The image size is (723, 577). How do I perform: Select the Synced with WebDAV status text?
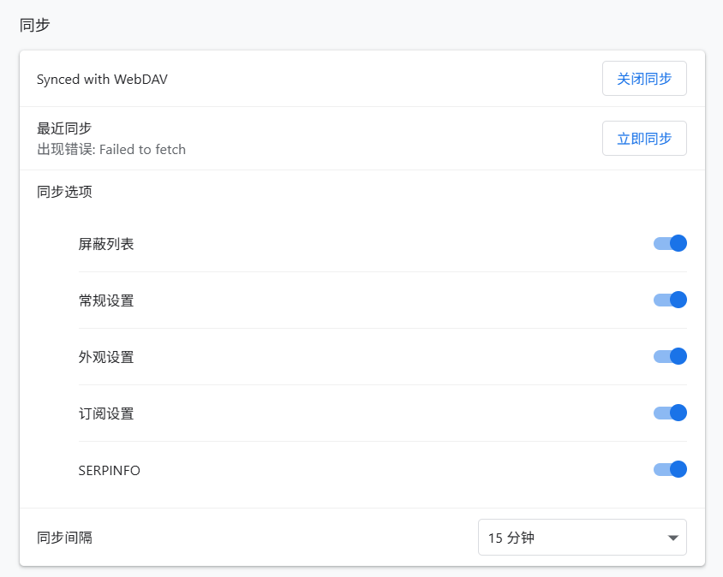click(x=102, y=80)
